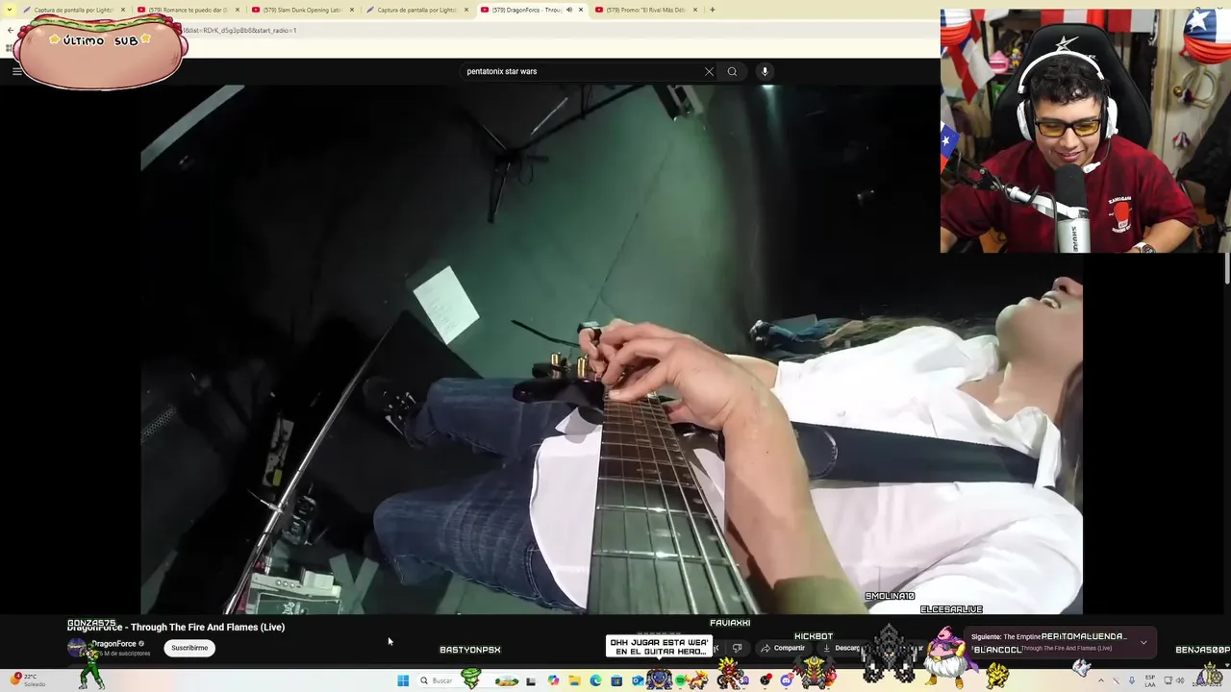Viewport: 1231px width, 692px height.
Task: Click the YouTube search magnifier button
Action: [732, 71]
